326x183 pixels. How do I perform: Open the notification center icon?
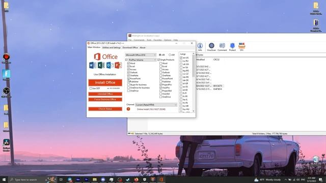(x=320, y=179)
